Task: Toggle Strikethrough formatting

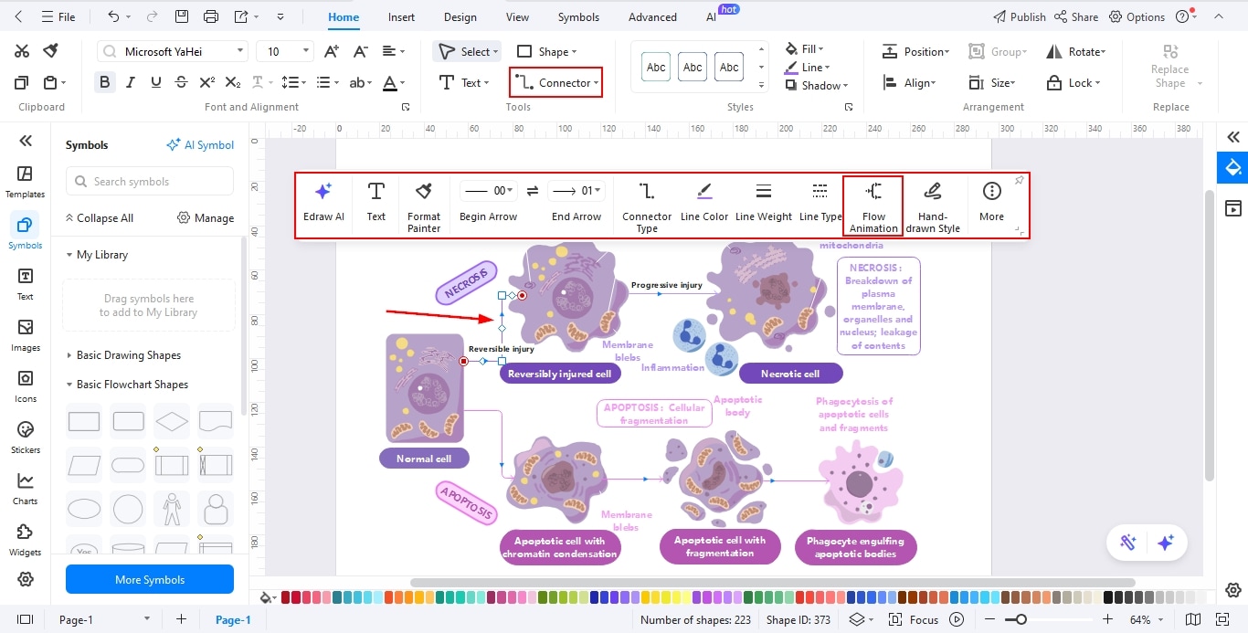Action: [x=182, y=82]
